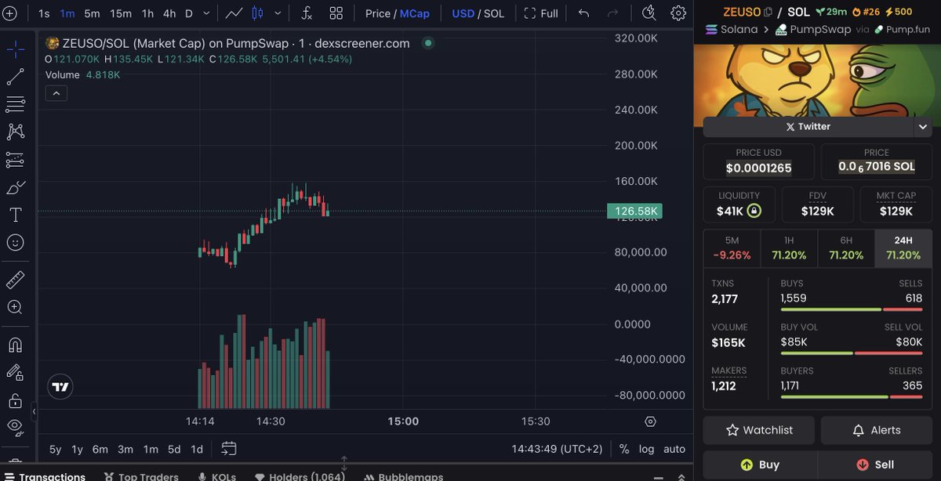Select the 15m interval
941x481 pixels.
click(121, 13)
